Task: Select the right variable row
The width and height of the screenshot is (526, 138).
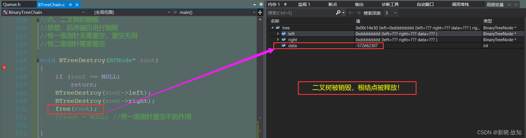Action: (396, 40)
